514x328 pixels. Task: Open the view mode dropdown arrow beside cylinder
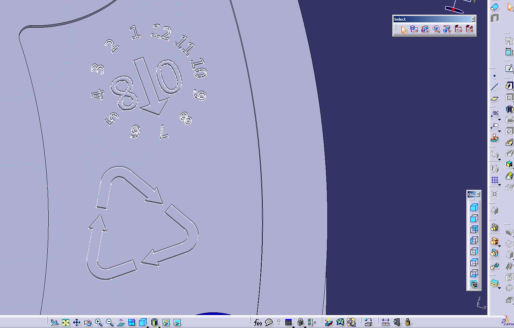point(159,327)
